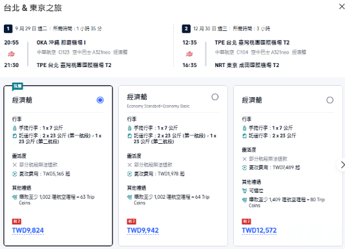Select the TWD12,572 經濟艙 radio button
The width and height of the screenshot is (345, 249).
(x=330, y=100)
